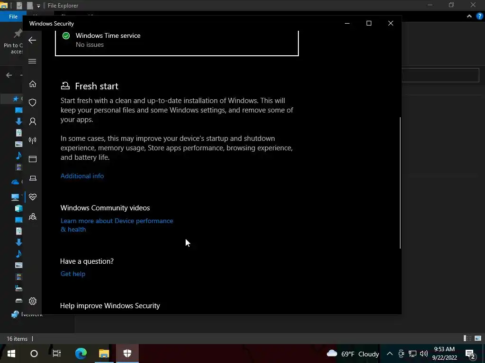Open Cortana search circle on taskbar

click(34, 354)
